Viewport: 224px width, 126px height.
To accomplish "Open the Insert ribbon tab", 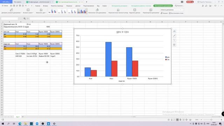I will (x=45, y=6).
